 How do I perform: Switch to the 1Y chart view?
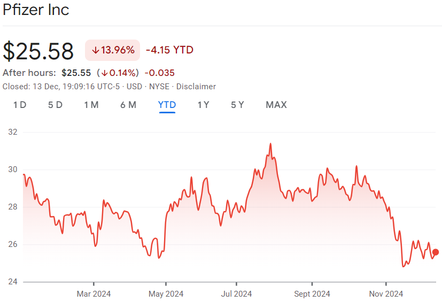(203, 105)
